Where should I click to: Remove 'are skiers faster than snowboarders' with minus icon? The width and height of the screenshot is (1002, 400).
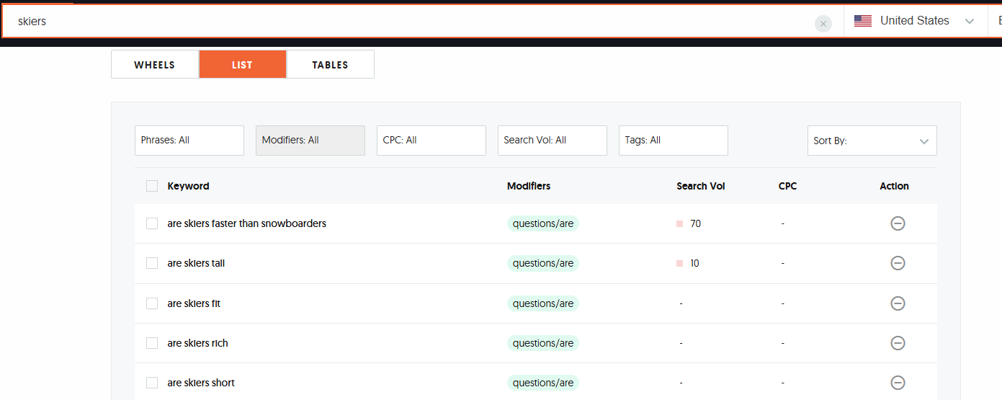point(898,223)
